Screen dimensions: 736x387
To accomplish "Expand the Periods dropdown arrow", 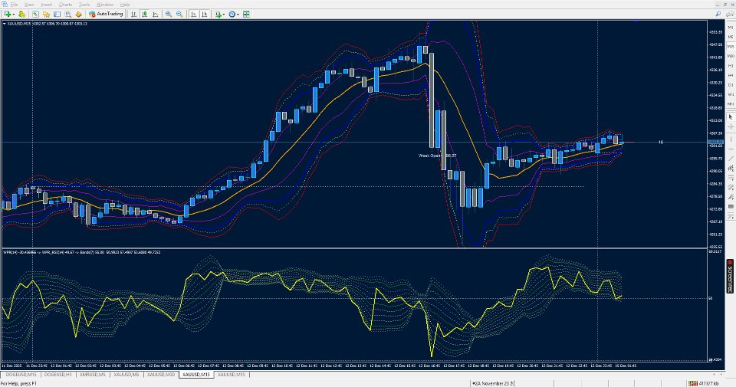I will (238, 14).
